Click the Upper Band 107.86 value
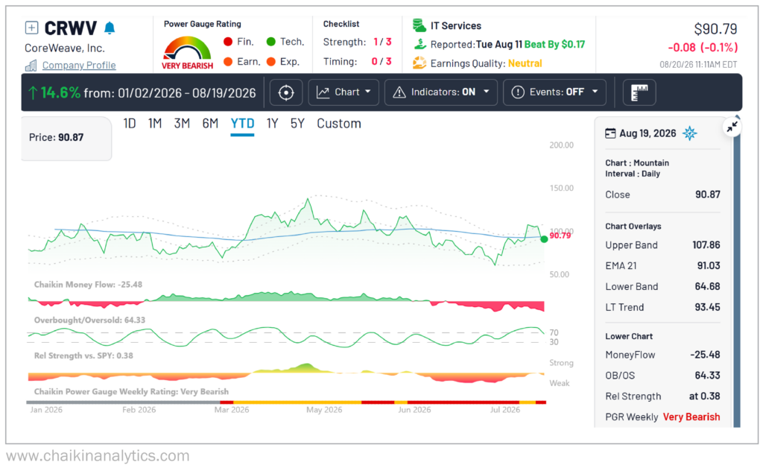This screenshot has height=471, width=763. pyautogui.click(x=706, y=245)
